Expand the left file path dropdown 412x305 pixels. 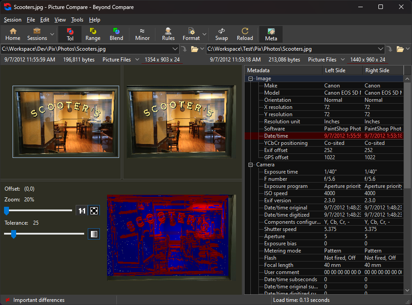(x=175, y=49)
